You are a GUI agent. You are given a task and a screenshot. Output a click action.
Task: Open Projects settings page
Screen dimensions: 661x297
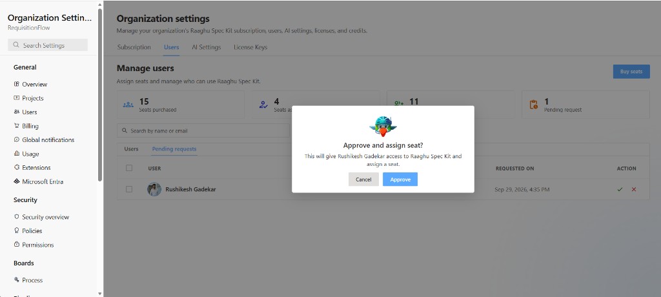33,98
